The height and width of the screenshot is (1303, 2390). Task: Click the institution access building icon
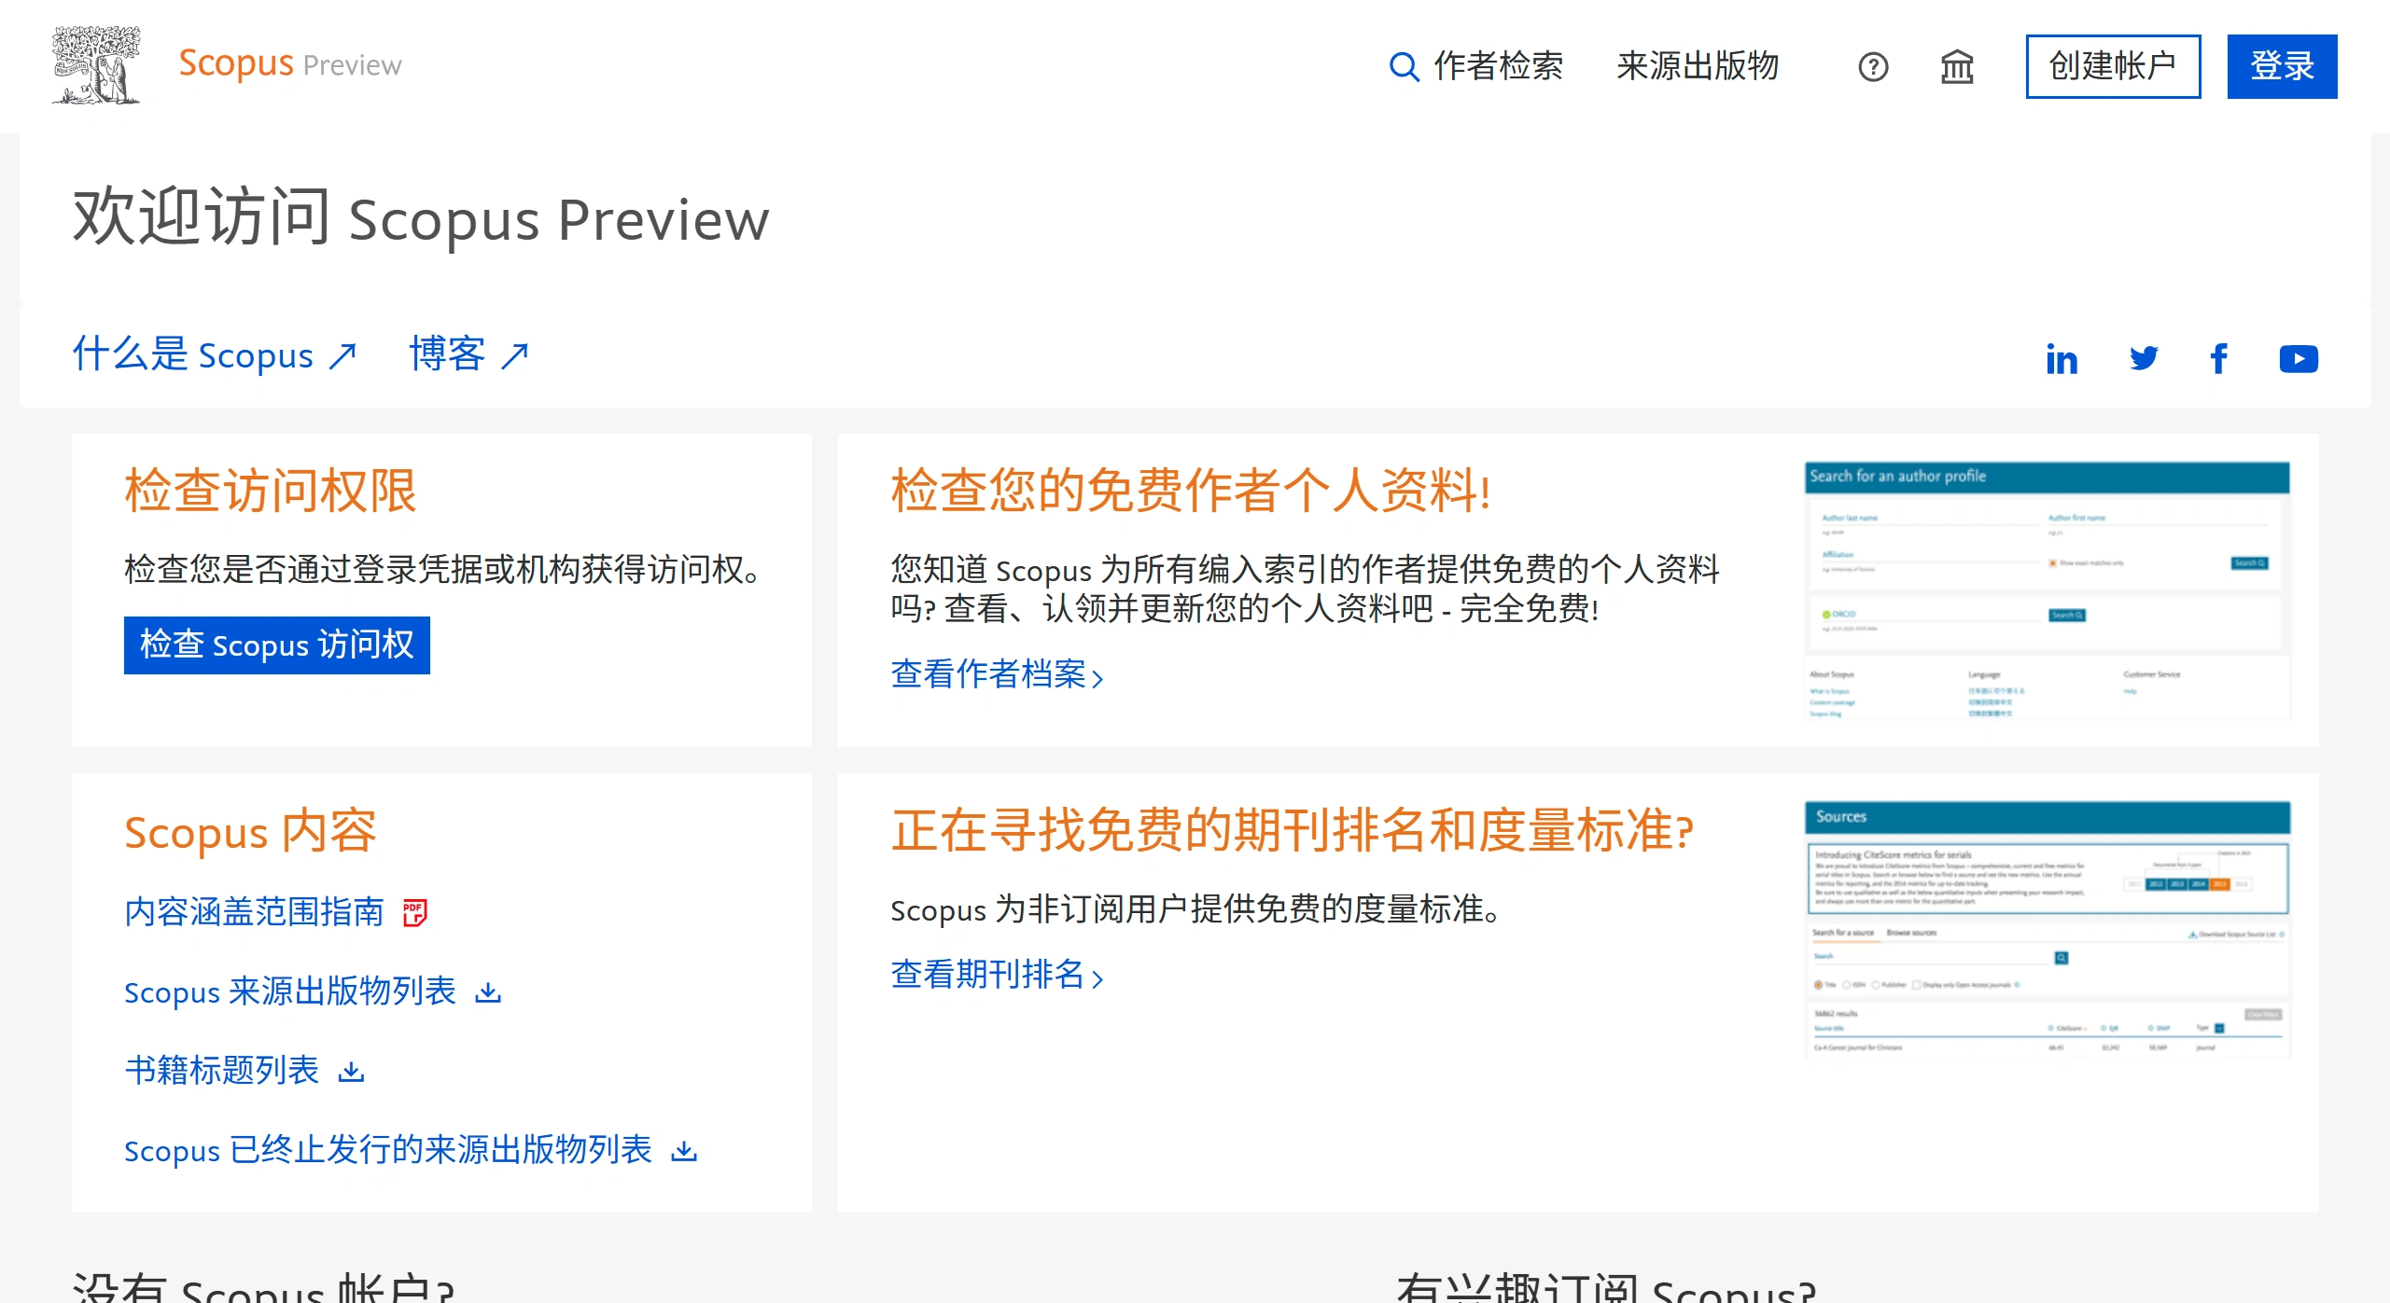(1957, 66)
